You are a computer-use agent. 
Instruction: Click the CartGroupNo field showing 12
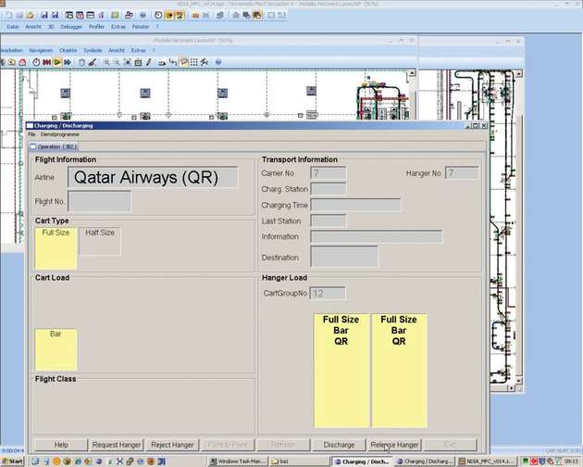pos(328,293)
